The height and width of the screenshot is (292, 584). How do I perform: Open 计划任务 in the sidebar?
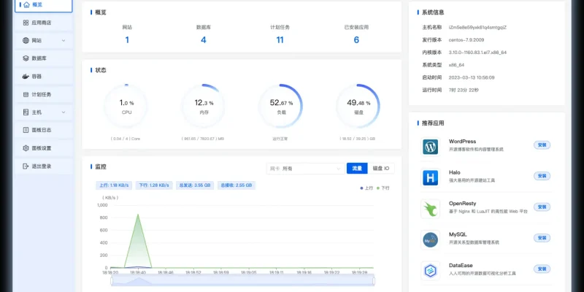(x=44, y=95)
